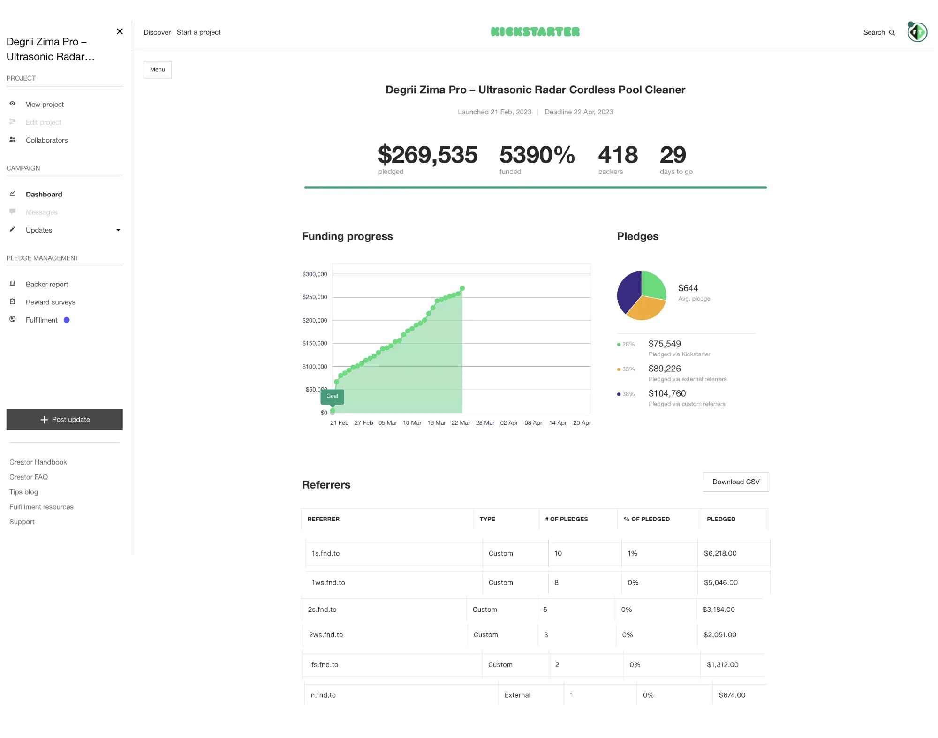This screenshot has height=738, width=938.
Task: Open the Discover link
Action: coord(157,32)
